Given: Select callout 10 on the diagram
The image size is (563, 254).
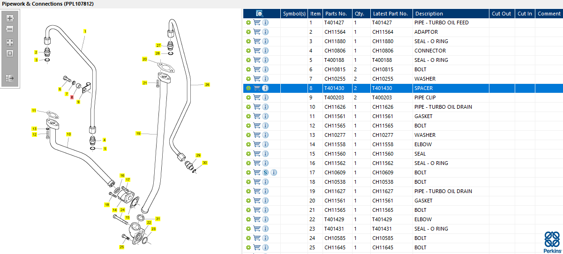Looking at the screenshot, I should point(68,134).
